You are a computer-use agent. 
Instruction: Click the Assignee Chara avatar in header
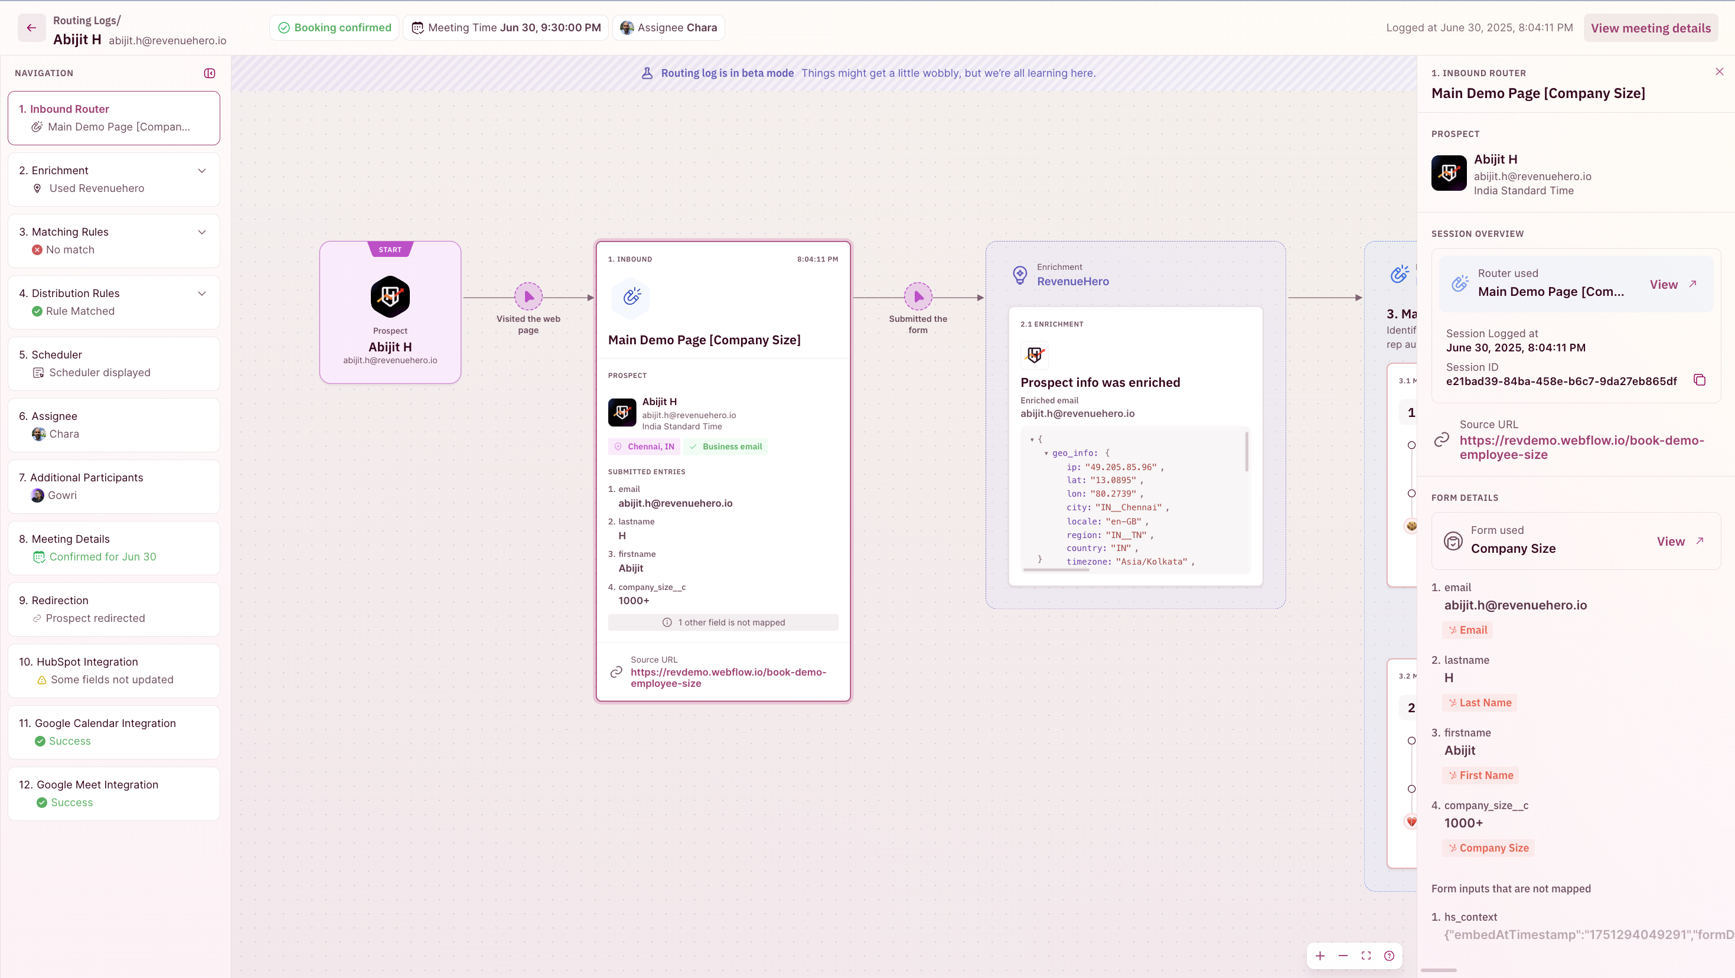[x=627, y=28]
